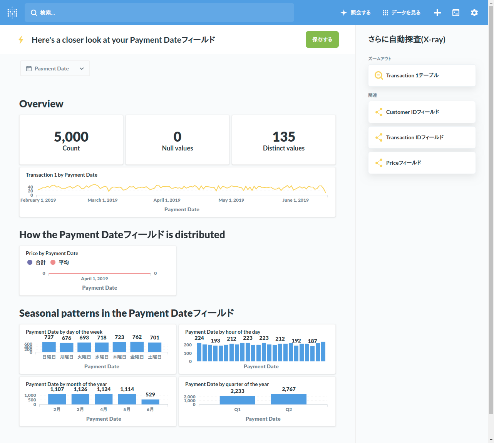Click the plus icon to create new
Screen dimensions: 494x443
coord(437,13)
